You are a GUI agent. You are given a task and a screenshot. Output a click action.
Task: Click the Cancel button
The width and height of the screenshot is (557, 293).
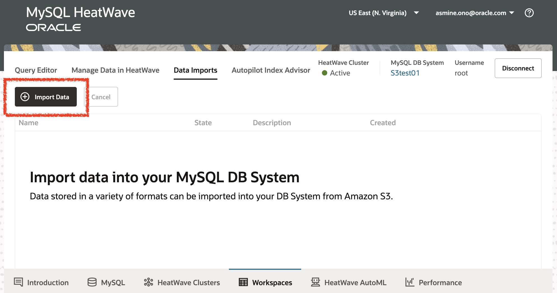[101, 97]
